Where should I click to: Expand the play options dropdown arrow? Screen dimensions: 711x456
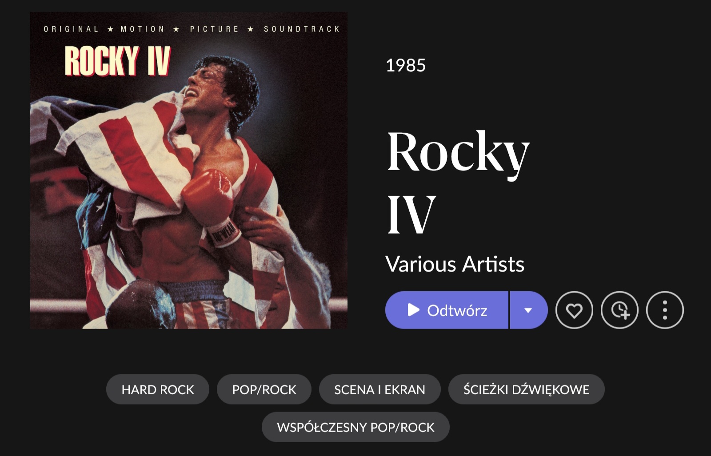[x=528, y=310]
